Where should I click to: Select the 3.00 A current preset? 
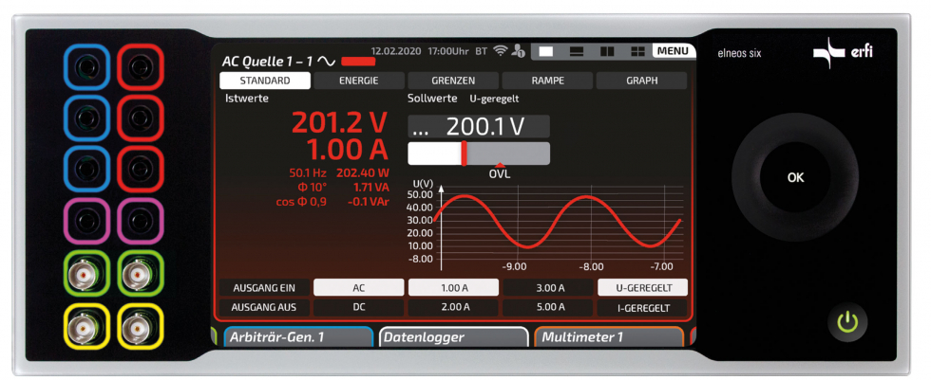[548, 287]
